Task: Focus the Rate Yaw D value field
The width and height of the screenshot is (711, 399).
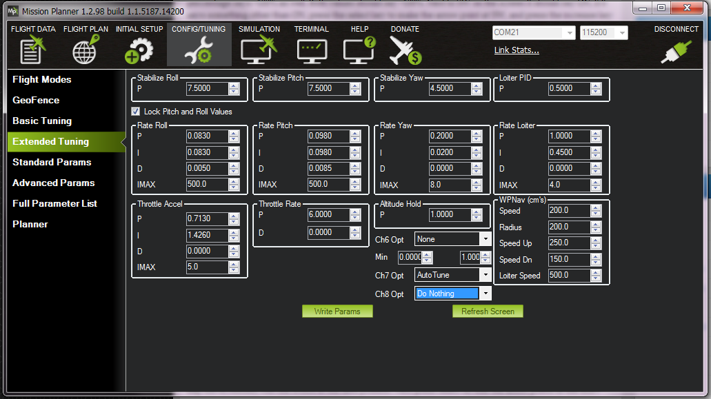Action: coord(450,168)
